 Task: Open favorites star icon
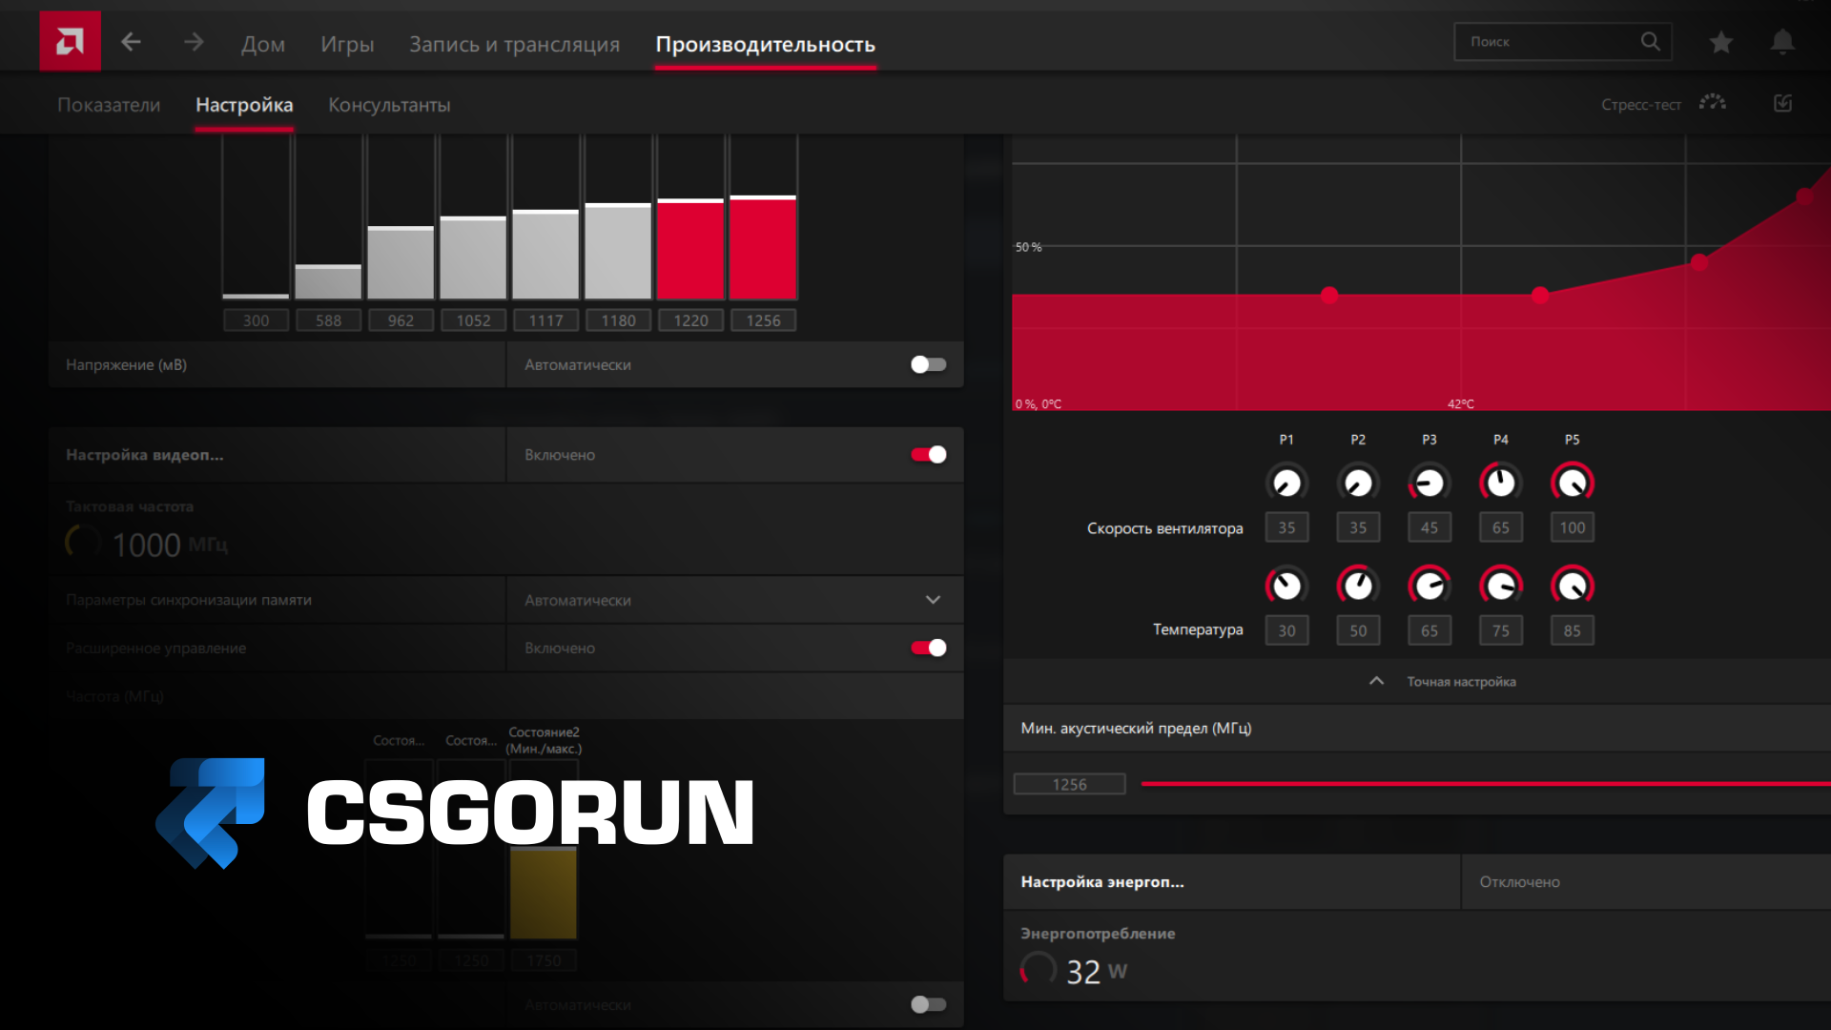pyautogui.click(x=1721, y=42)
